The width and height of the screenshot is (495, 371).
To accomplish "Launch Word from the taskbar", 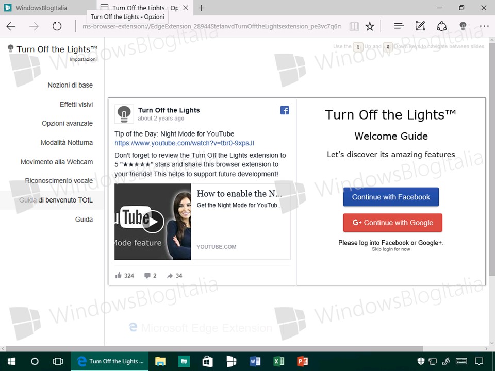I will coord(255,361).
